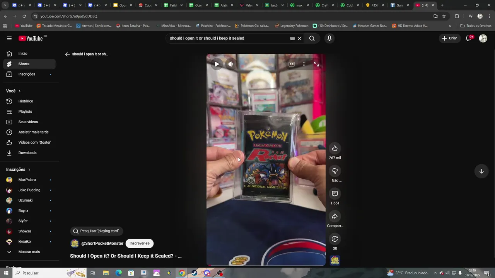Click the Criar button

click(449, 38)
